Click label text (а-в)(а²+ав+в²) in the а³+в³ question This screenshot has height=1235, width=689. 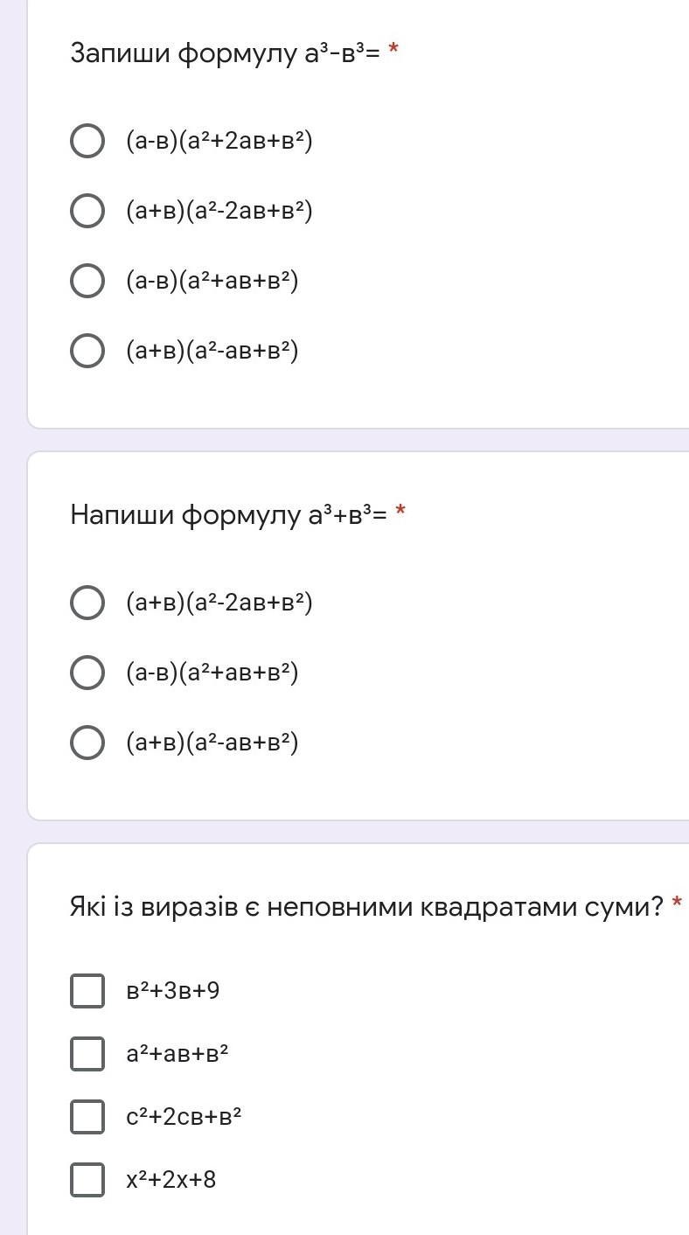pyautogui.click(x=212, y=673)
